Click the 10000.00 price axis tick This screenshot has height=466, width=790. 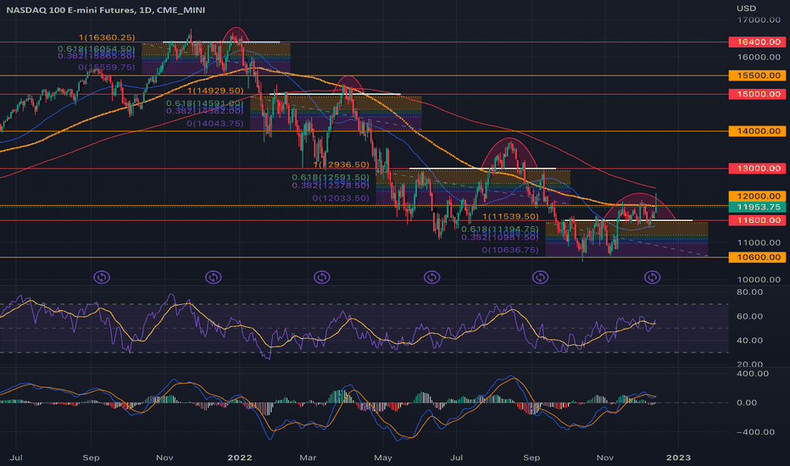tap(759, 280)
